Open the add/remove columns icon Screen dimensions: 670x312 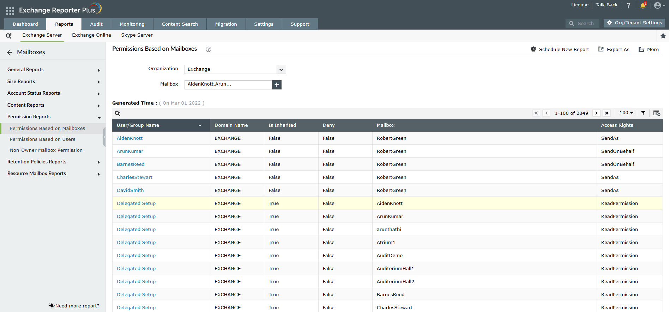click(656, 113)
